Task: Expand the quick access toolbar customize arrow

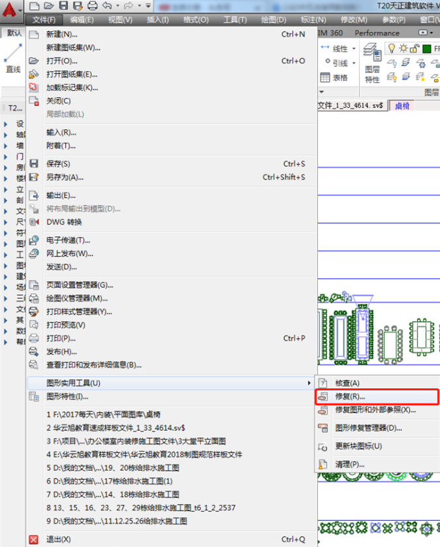Action: click(x=148, y=6)
